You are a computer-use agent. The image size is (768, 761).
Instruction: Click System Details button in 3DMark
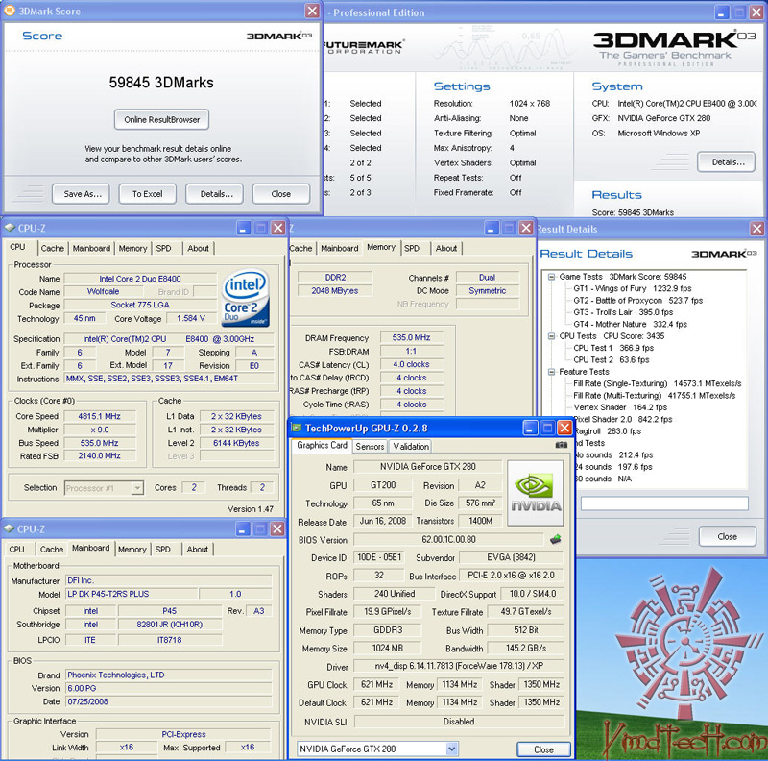(727, 162)
